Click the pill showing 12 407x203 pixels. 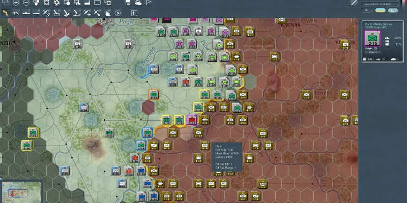[367, 10]
